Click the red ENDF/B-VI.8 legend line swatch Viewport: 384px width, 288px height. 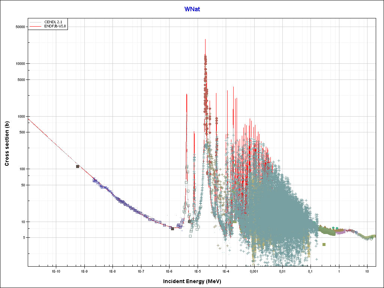click(x=36, y=27)
